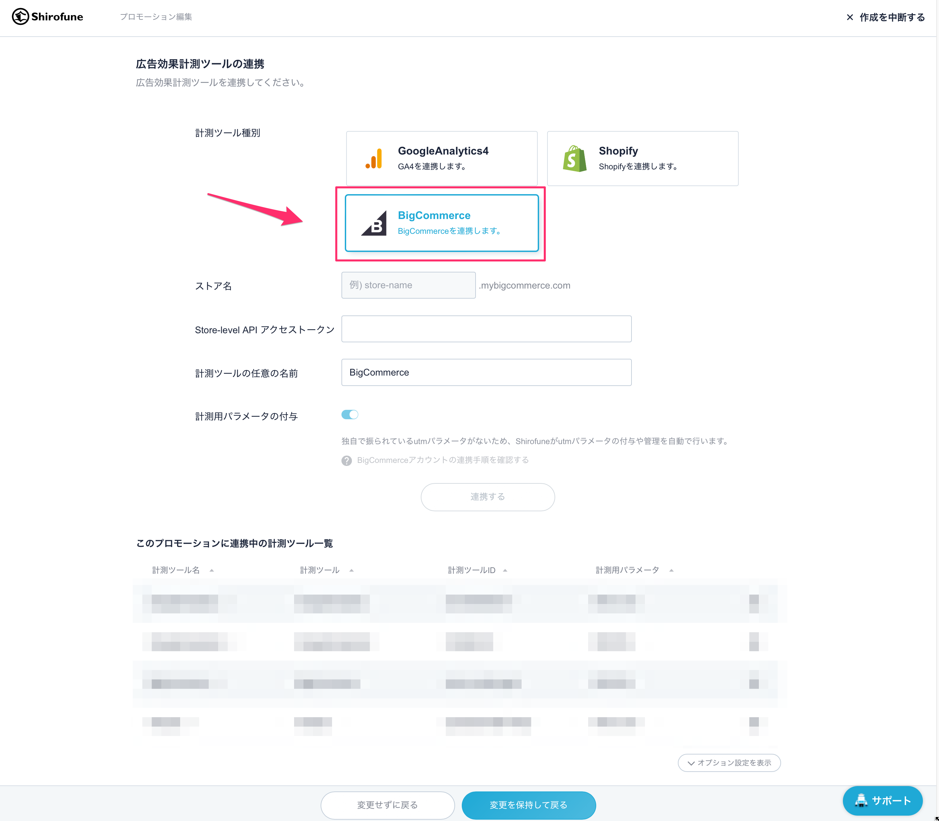939x821 pixels.
Task: Click the question mark help icon
Action: click(x=346, y=461)
